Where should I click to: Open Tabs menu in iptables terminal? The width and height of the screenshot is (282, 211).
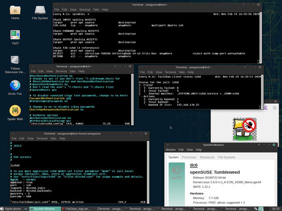point(96,9)
